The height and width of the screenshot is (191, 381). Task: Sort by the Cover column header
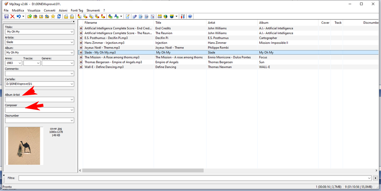click(324, 23)
